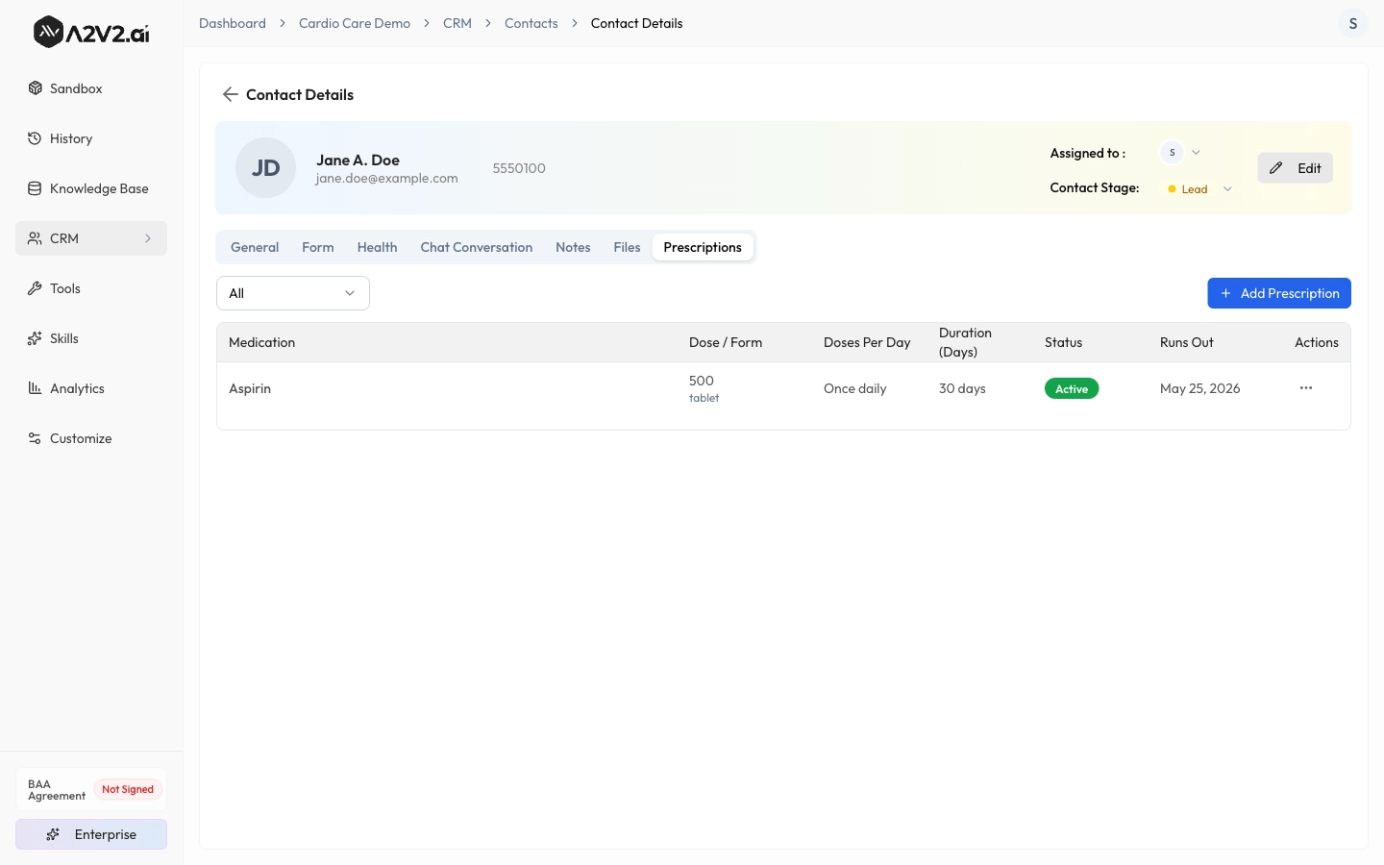Click the Contacts breadcrumb link

tap(531, 23)
